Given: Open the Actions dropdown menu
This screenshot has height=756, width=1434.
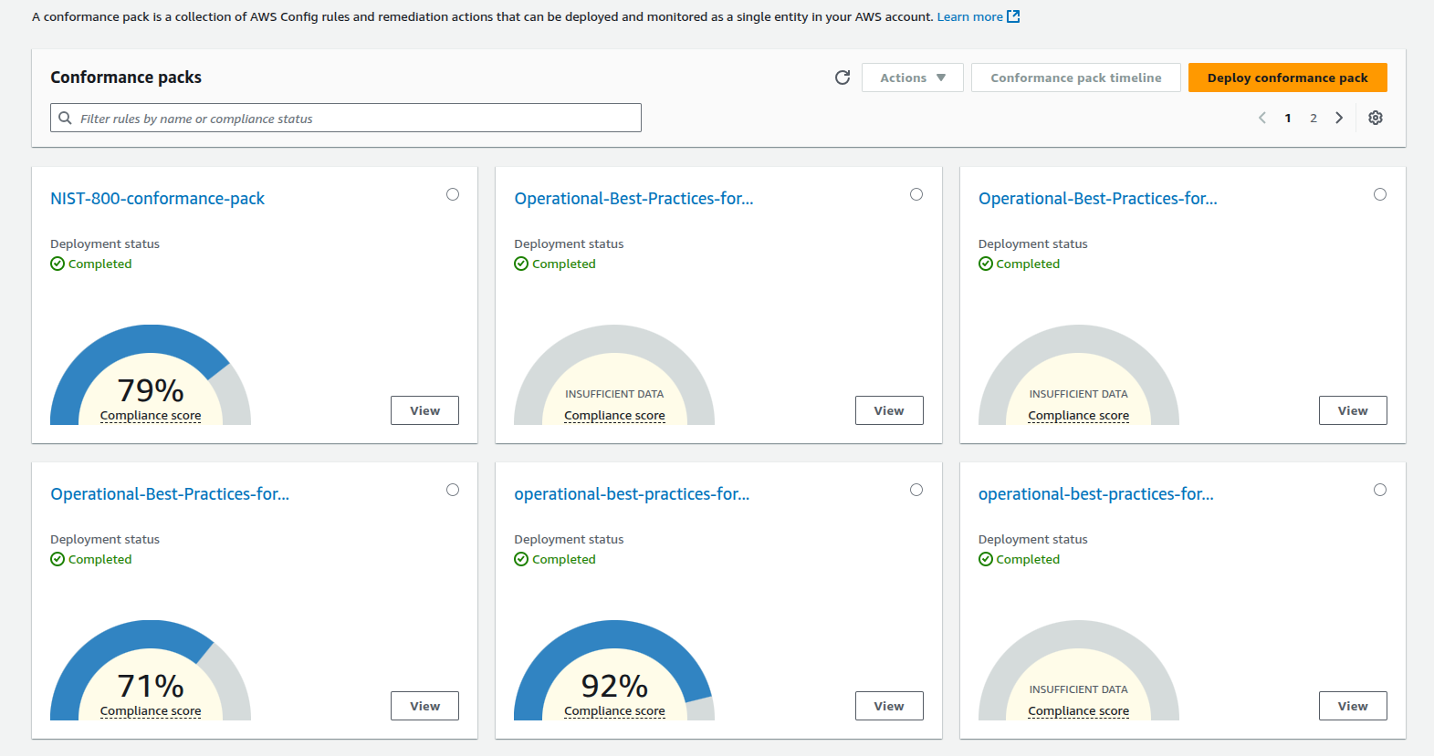Looking at the screenshot, I should (912, 78).
